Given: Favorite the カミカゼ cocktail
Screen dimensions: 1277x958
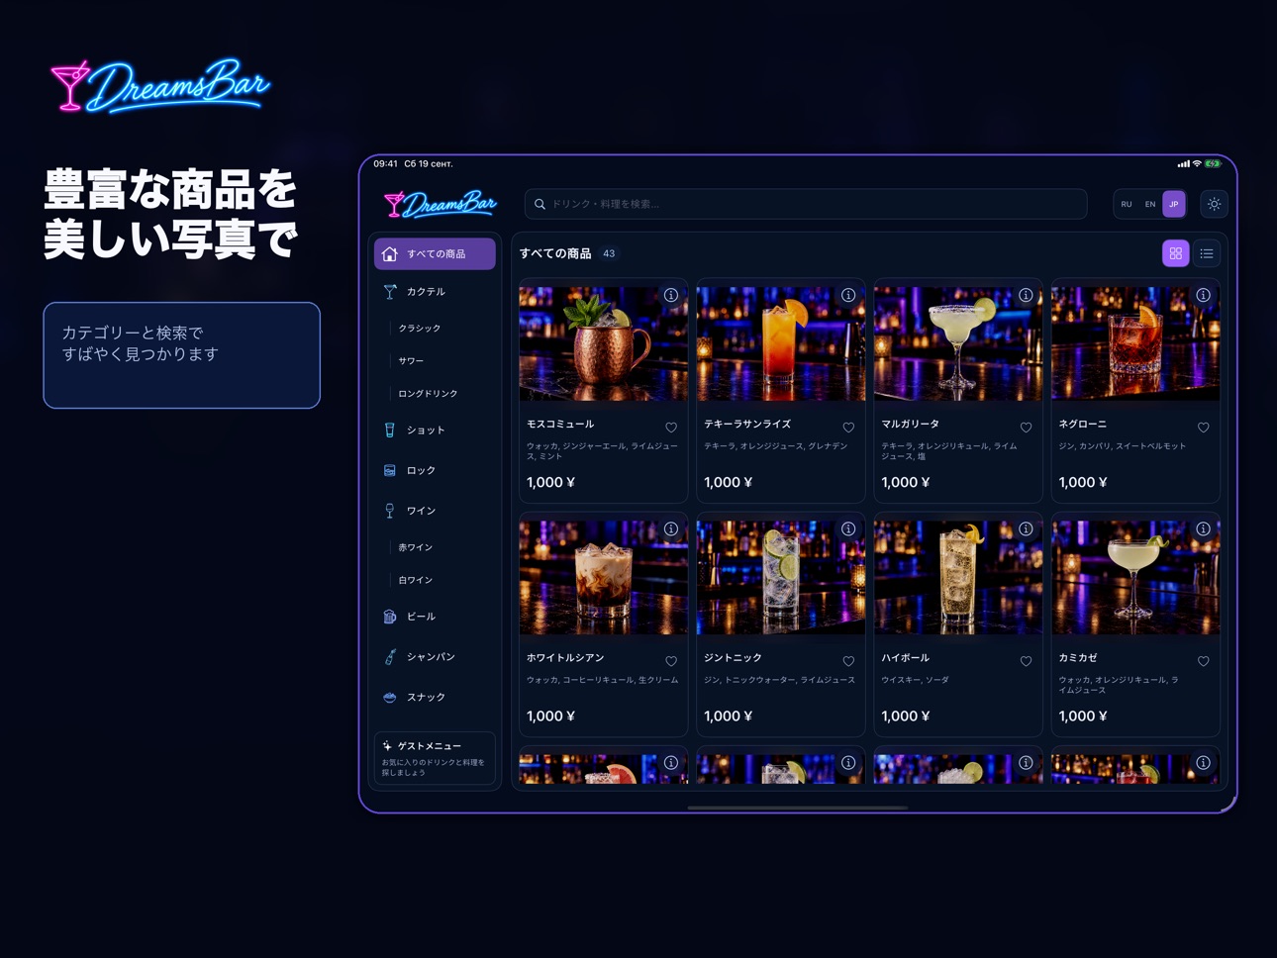Looking at the screenshot, I should click(x=1203, y=661).
